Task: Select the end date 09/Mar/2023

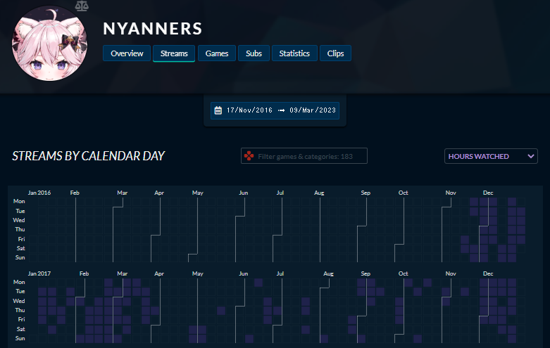Action: pyautogui.click(x=313, y=110)
